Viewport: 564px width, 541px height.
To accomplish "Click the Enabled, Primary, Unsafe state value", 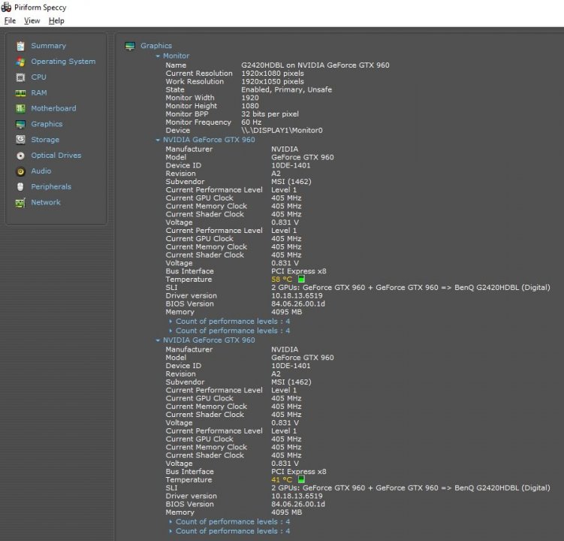I will pyautogui.click(x=286, y=89).
